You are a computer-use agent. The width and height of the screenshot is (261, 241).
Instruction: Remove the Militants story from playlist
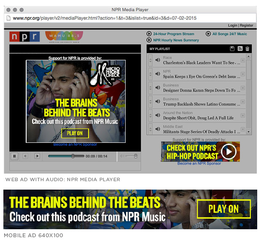243,129
